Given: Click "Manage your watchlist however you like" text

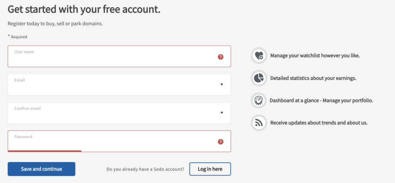Looking at the screenshot, I should [315, 56].
